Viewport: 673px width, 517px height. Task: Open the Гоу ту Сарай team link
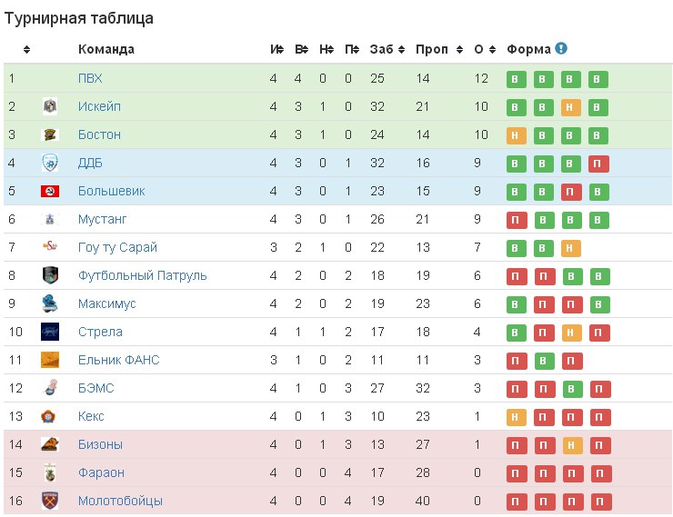117,247
